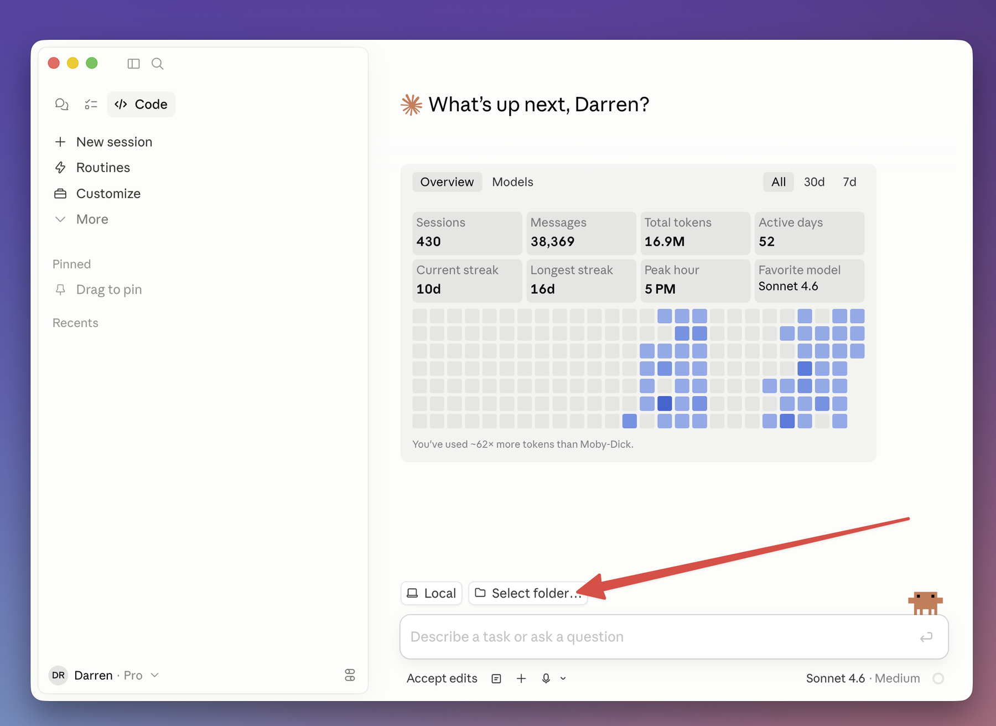This screenshot has width=996, height=726.
Task: Switch to the Models tab
Action: [512, 182]
